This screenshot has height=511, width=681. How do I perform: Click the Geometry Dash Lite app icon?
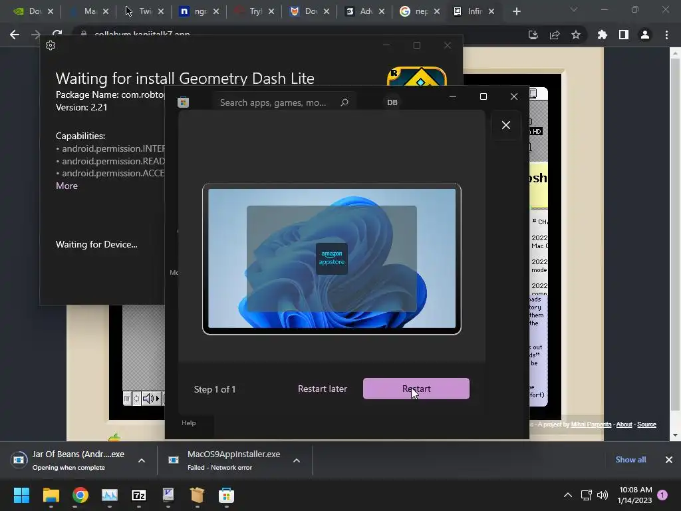416,77
